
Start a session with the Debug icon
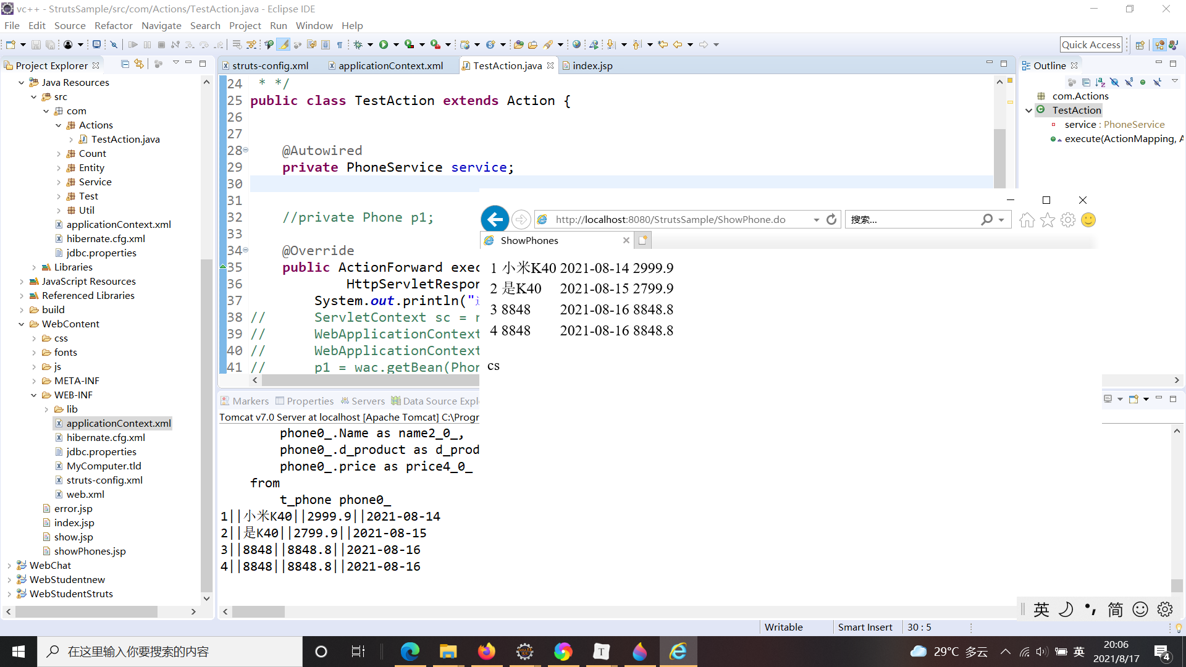[x=361, y=44]
